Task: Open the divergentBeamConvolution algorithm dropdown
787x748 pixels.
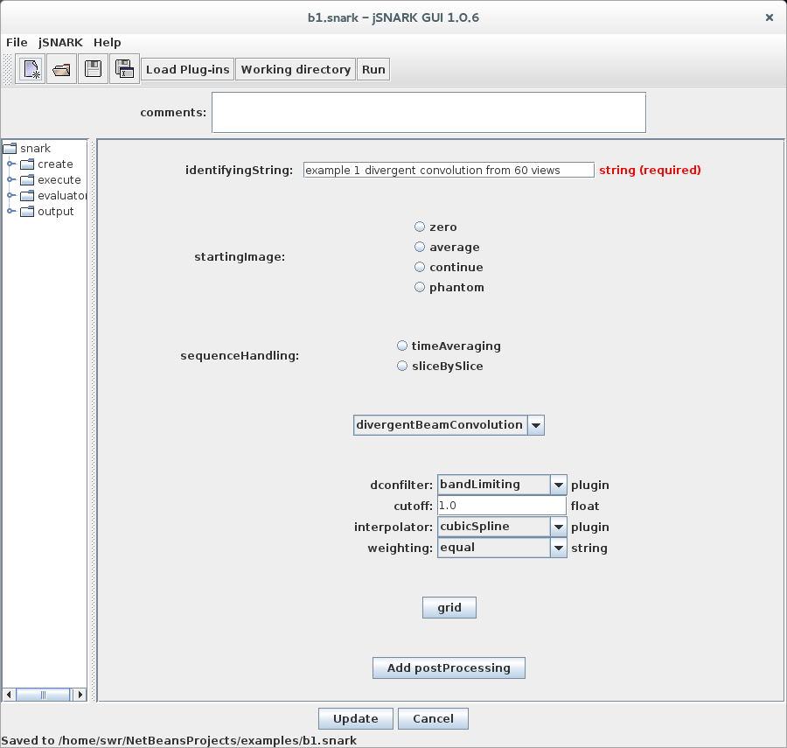Action: pos(536,425)
